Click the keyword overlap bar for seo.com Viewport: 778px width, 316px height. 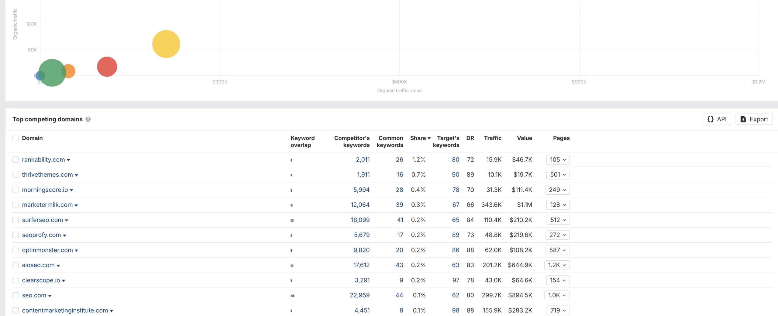[292, 296]
